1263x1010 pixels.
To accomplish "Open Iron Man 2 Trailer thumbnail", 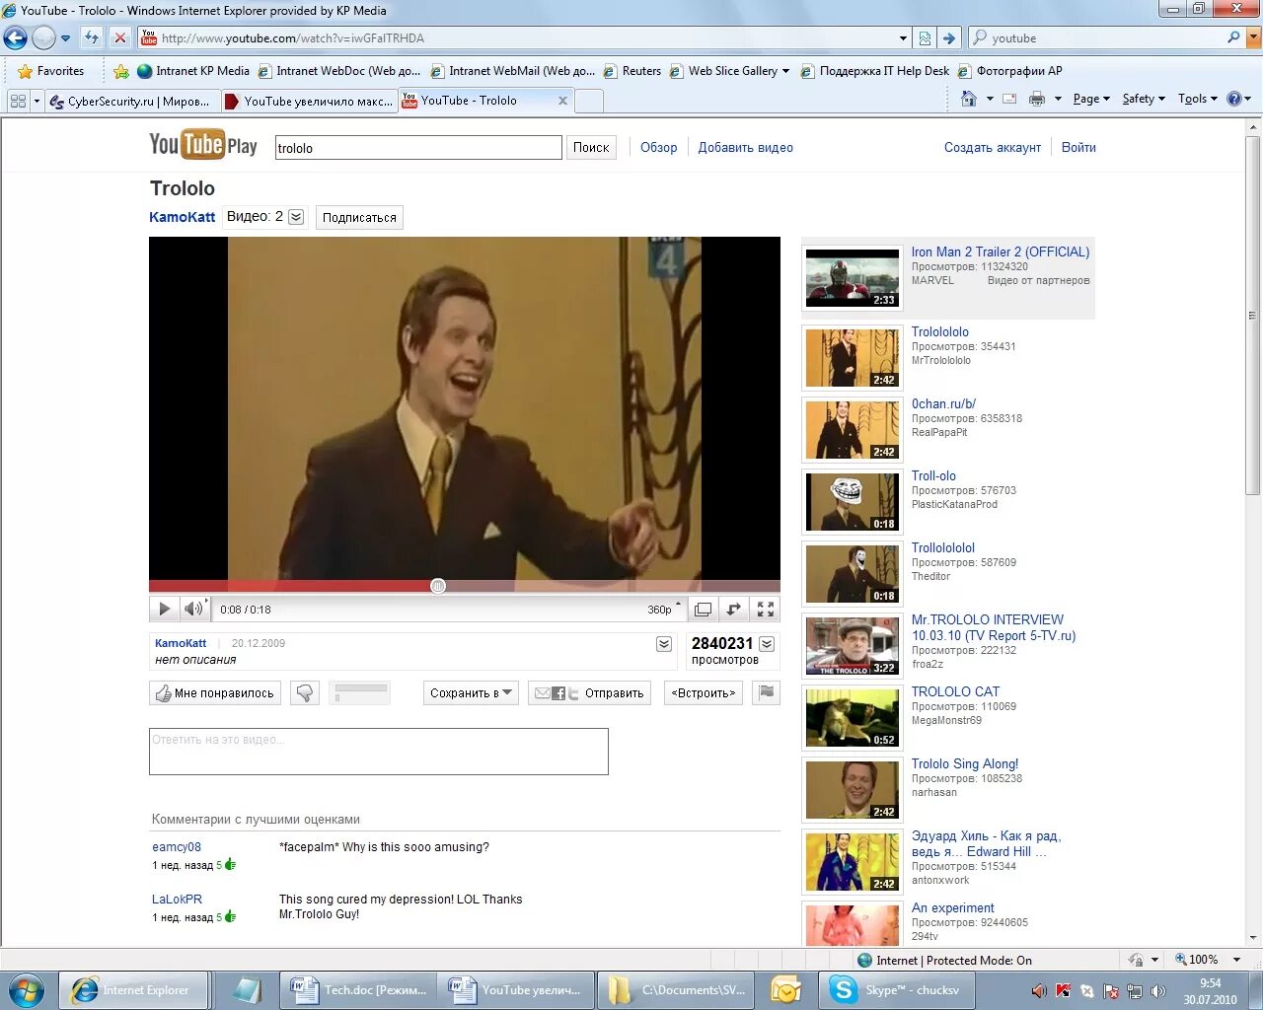I will click(853, 278).
